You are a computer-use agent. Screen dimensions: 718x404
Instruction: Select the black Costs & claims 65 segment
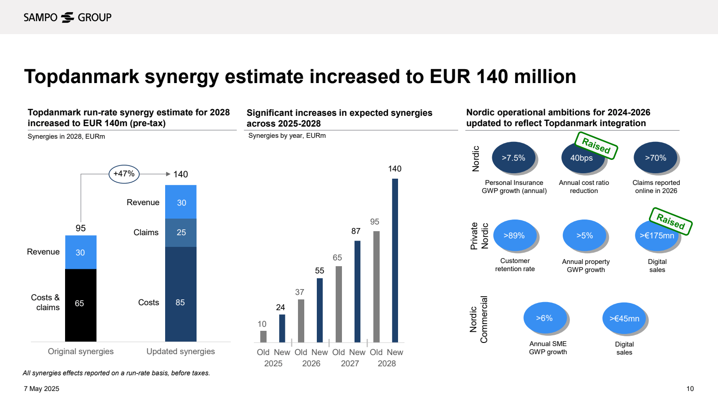(81, 305)
